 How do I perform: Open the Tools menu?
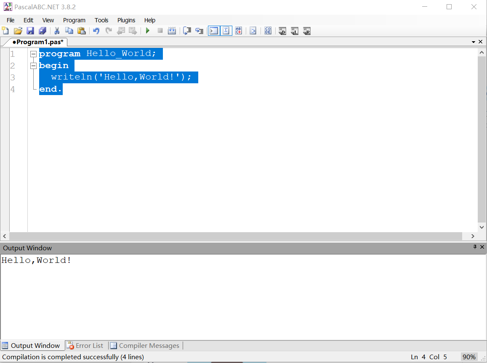tap(101, 20)
